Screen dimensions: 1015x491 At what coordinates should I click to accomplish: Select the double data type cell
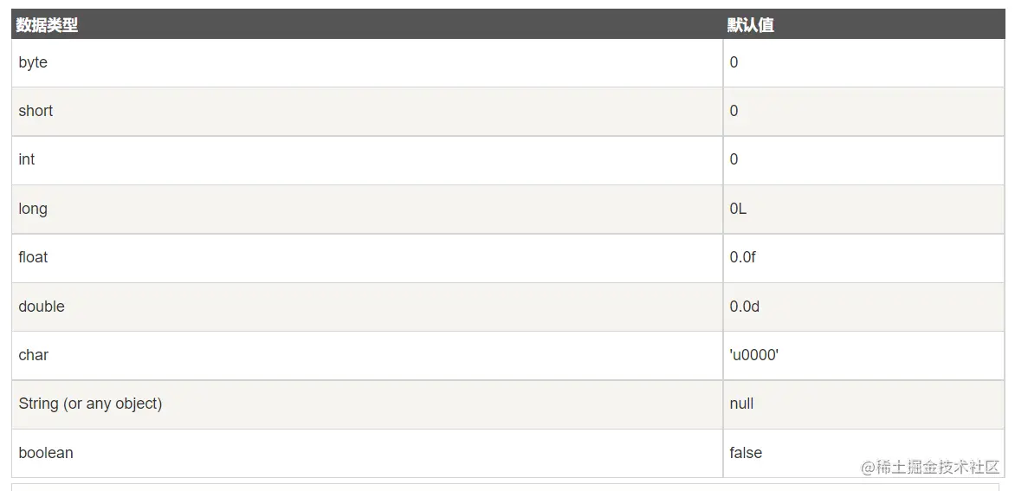[x=42, y=307]
